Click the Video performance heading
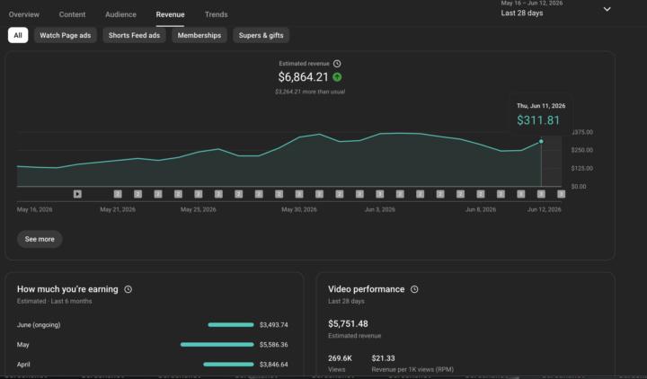This screenshot has width=647, height=379. tap(366, 289)
